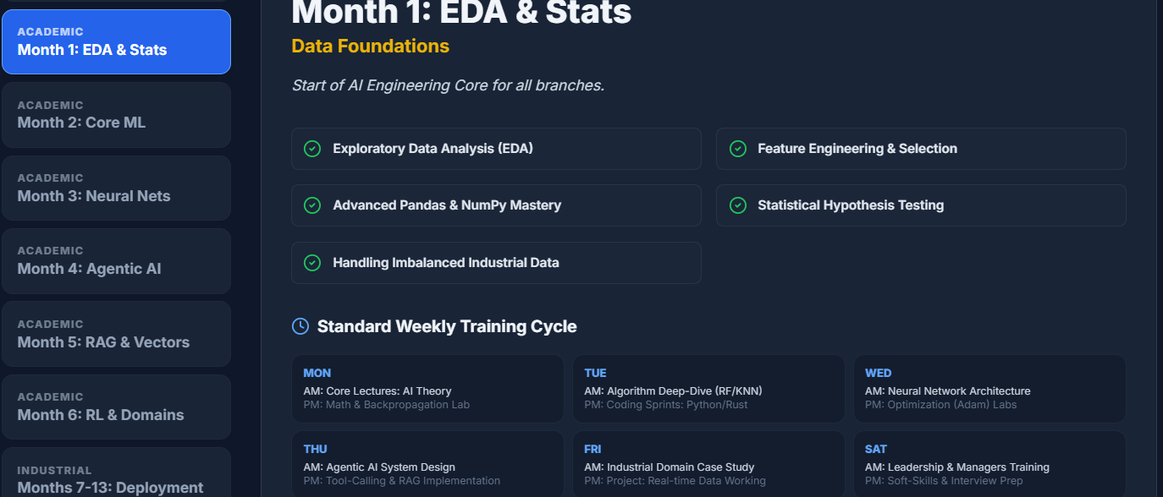This screenshot has width=1163, height=497.
Task: Click the Data Foundations subtitle
Action: point(370,46)
